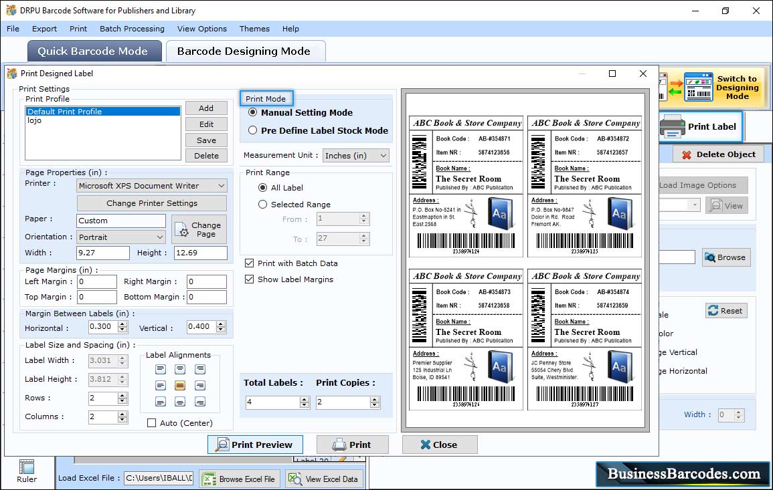773x490 pixels.
Task: Toggle Show Label Margins checkbox
Action: 250,279
